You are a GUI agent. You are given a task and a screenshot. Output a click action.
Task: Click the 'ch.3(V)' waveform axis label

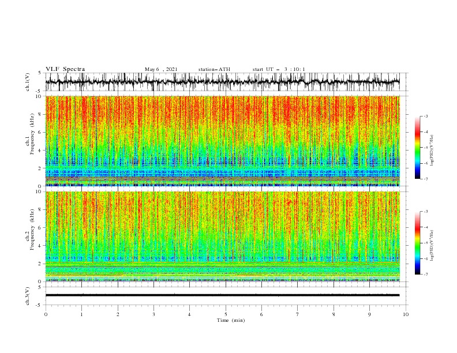click(28, 296)
